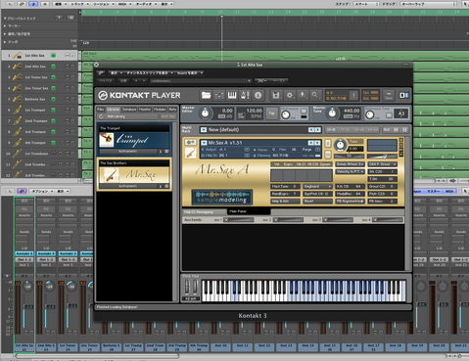Open the Kontakt output mixer icon
This screenshot has height=361, width=469.
point(219,95)
